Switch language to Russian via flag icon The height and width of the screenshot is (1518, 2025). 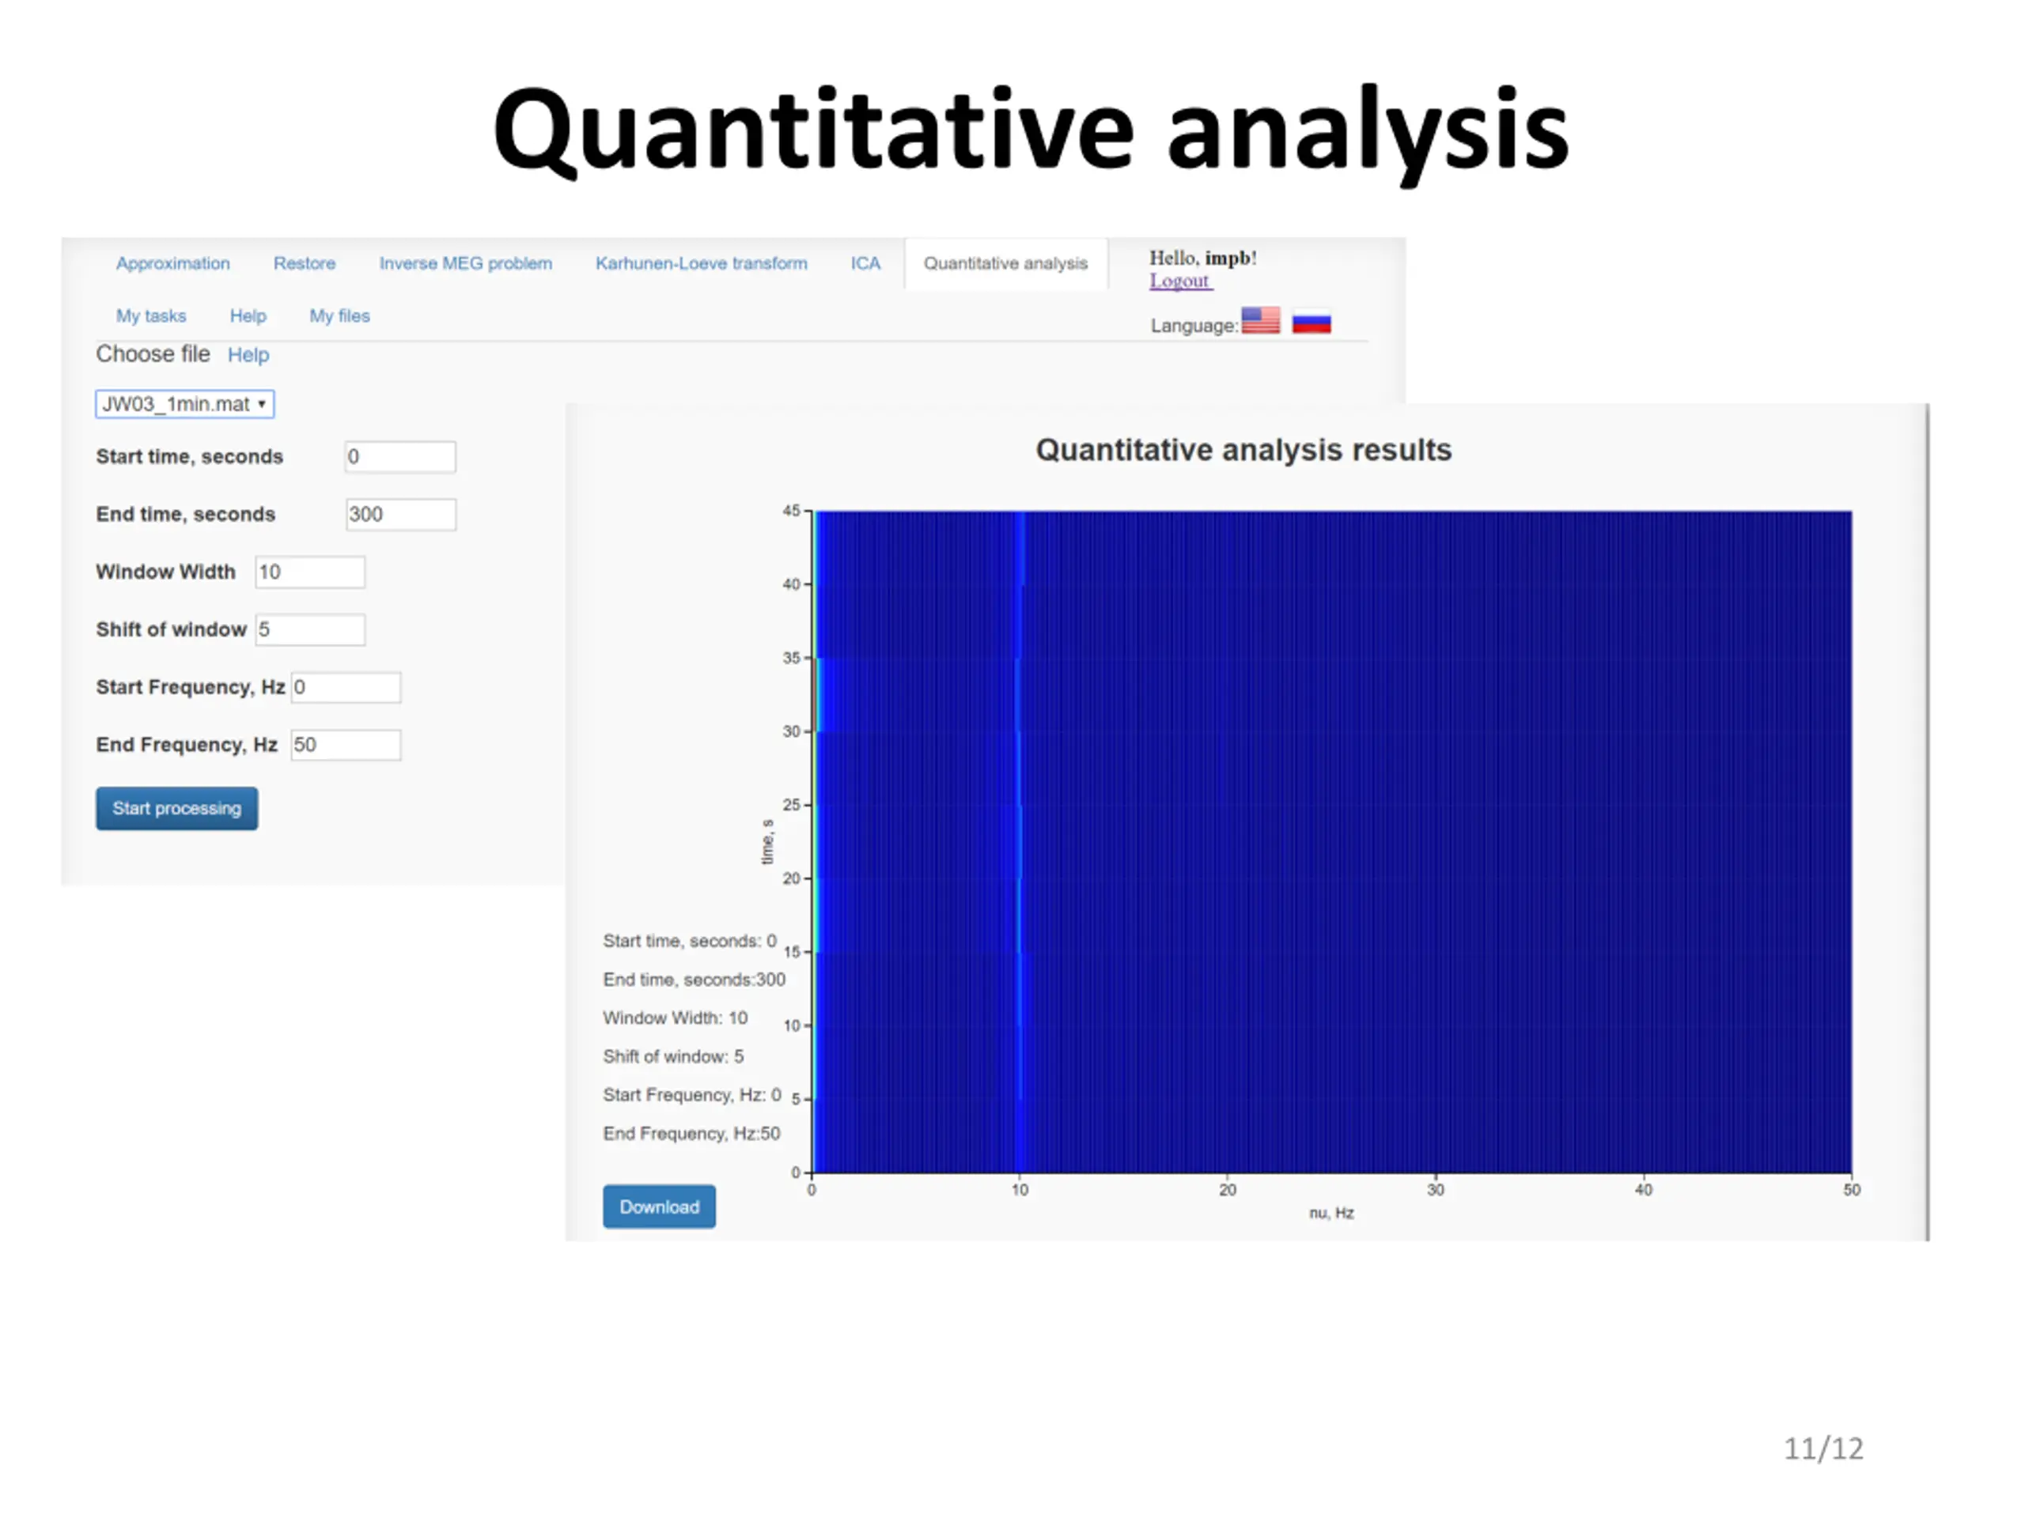[x=1311, y=322]
